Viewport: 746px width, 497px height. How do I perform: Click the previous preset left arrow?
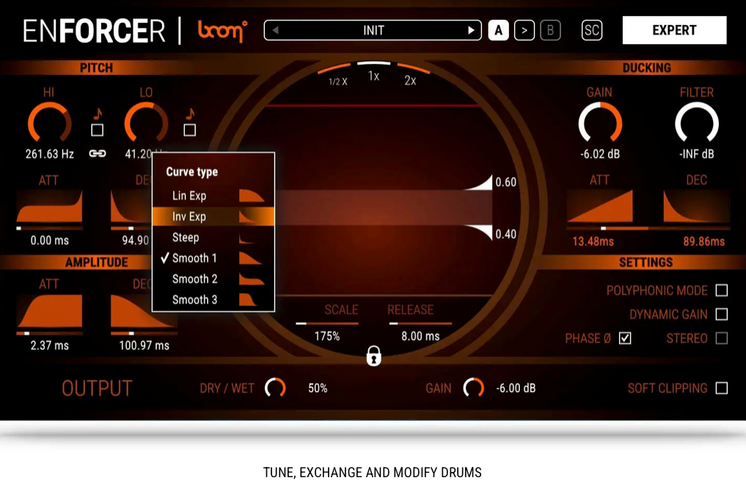point(276,30)
